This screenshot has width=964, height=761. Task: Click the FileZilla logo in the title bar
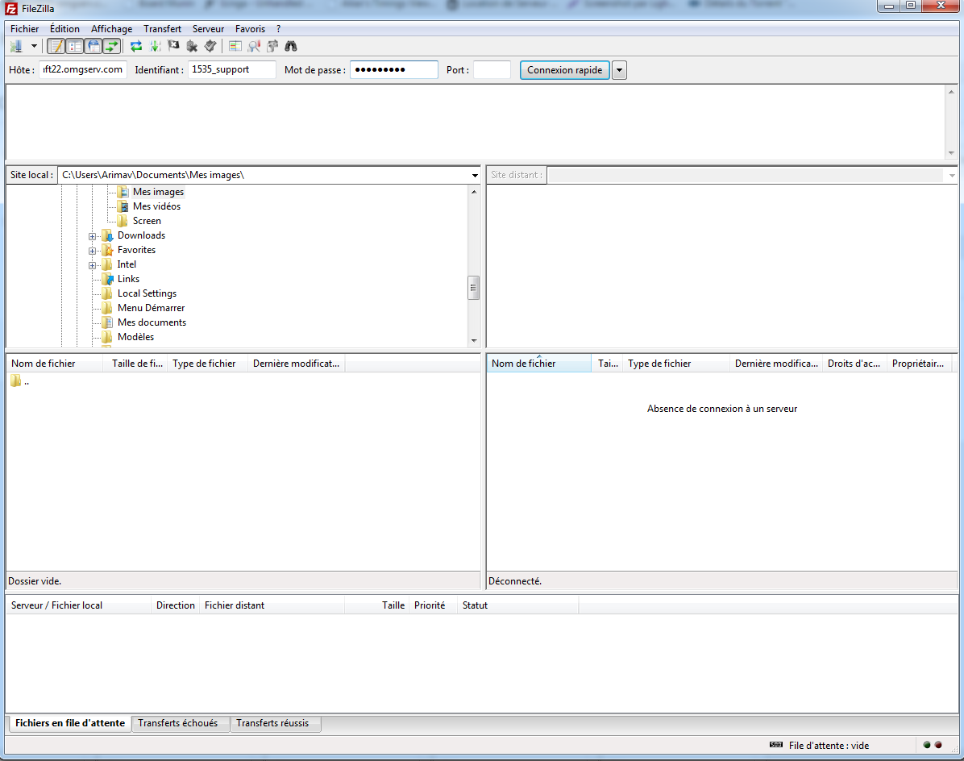click(x=11, y=9)
